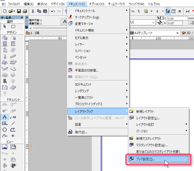
Task: Choose 平面図の切断面... menu entry
Action: click(98, 71)
